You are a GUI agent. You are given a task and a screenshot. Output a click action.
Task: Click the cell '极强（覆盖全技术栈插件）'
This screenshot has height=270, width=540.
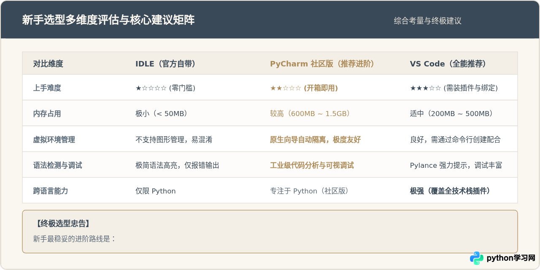(450, 191)
